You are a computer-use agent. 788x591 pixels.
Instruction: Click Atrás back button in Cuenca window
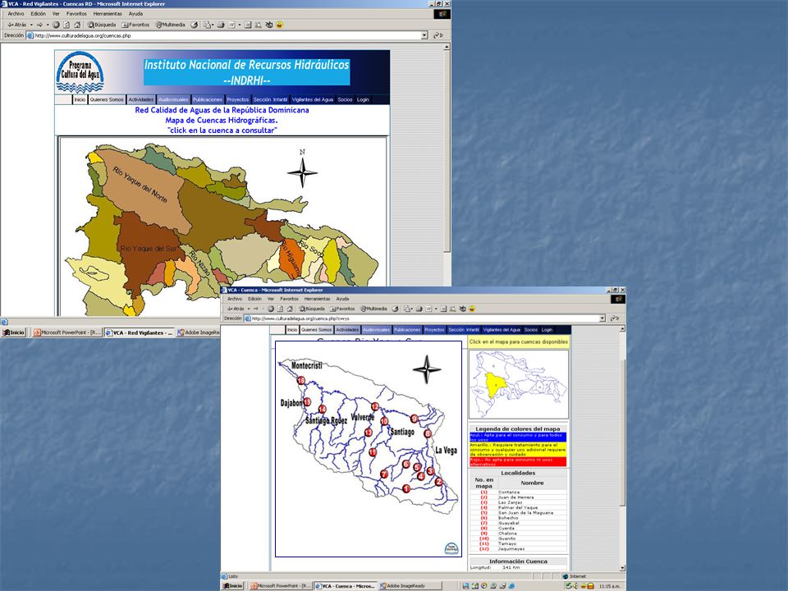pyautogui.click(x=236, y=309)
